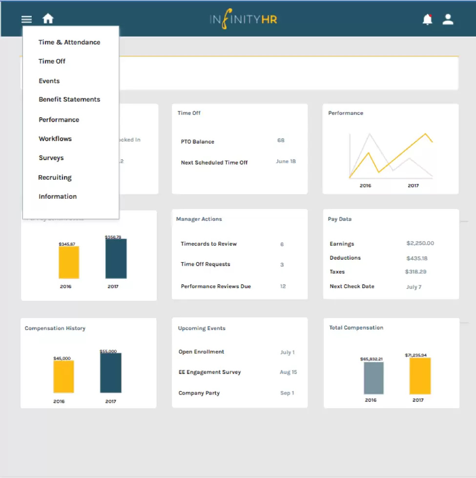Click Performance Reviews Due row
Image resolution: width=476 pixels, height=478 pixels.
click(x=216, y=287)
